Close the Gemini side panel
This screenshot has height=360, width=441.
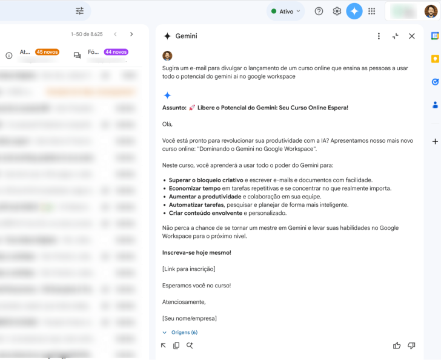coord(411,36)
